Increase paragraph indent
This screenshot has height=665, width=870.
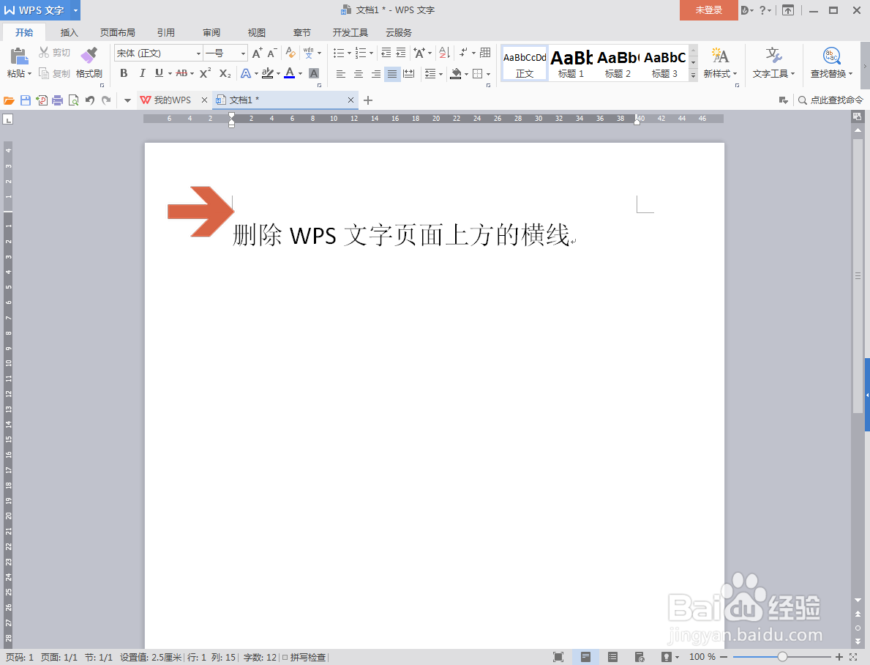pos(400,53)
